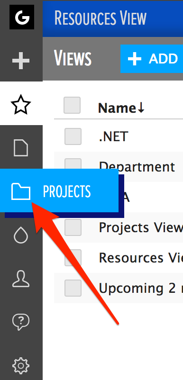This screenshot has height=380, width=183.
Task: Select the PROJECTS menu label
Action: click(67, 191)
